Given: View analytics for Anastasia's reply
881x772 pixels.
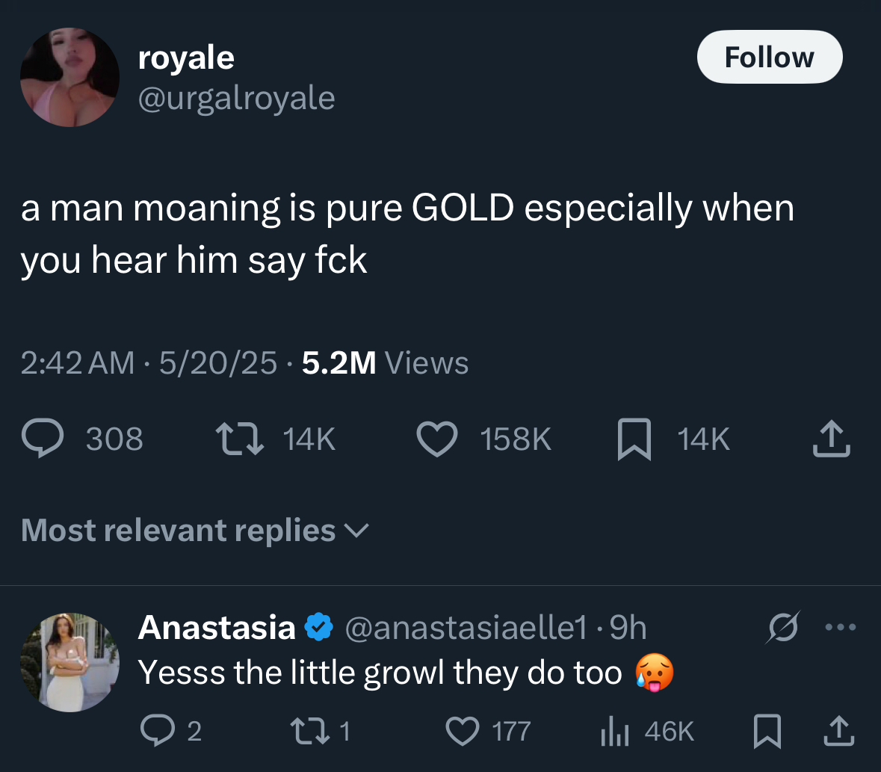Looking at the screenshot, I should pyautogui.click(x=615, y=732).
